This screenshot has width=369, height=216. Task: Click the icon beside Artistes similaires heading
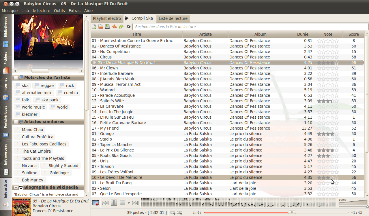(x=21, y=122)
